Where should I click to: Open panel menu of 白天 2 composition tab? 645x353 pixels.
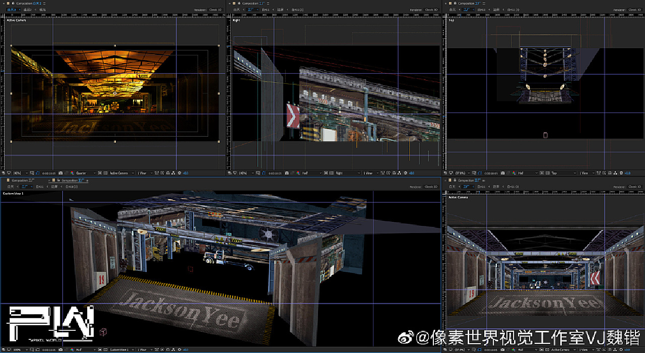point(44,4)
